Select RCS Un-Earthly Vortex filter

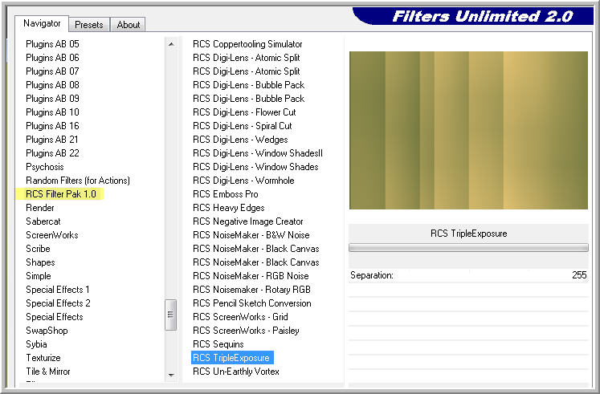point(235,372)
